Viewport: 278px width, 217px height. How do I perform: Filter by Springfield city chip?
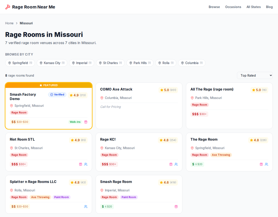(x=20, y=63)
